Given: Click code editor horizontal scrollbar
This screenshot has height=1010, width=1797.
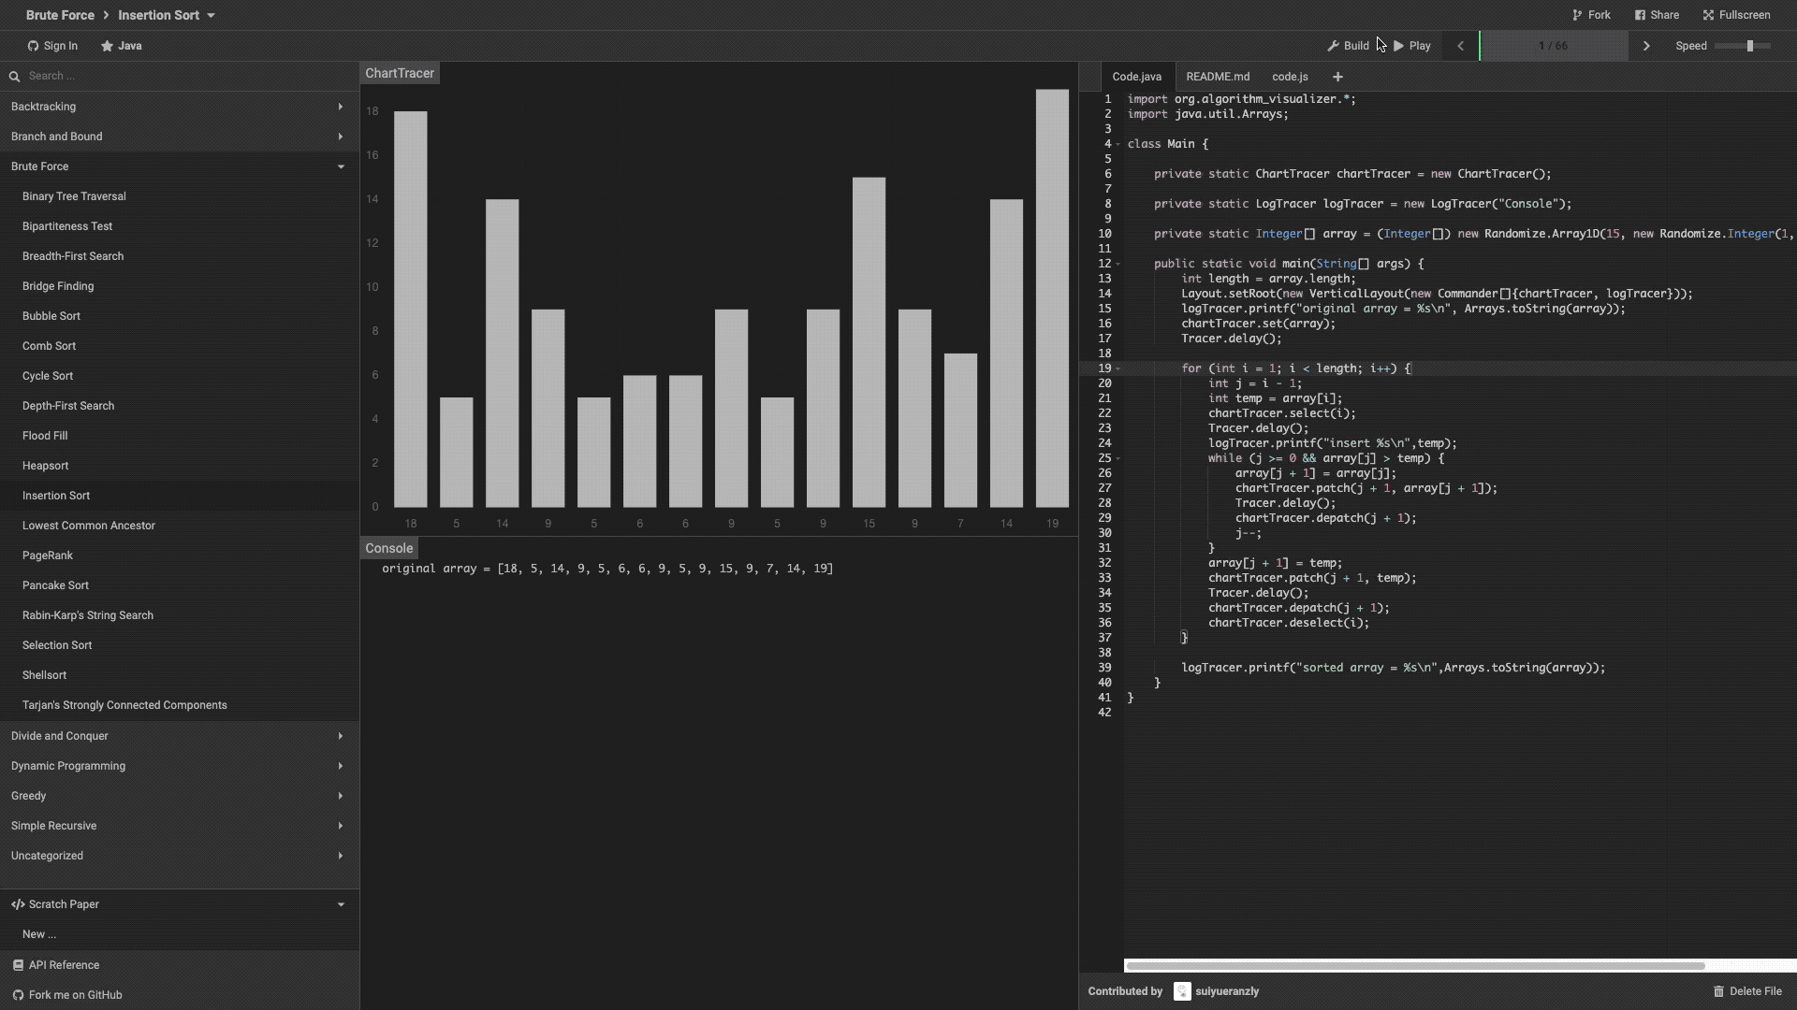Looking at the screenshot, I should [1415, 966].
